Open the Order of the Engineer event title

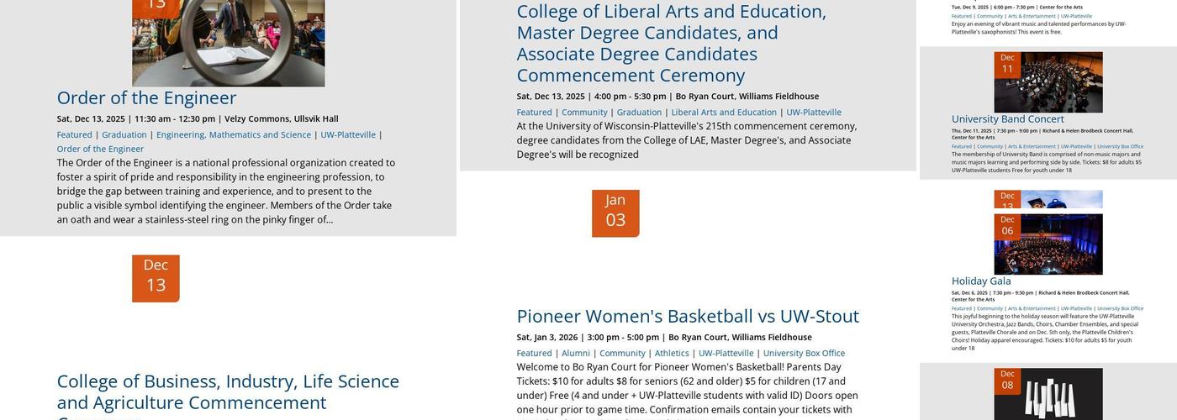coord(146,98)
